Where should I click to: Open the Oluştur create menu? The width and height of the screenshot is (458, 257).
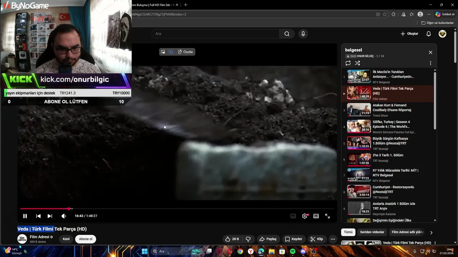click(409, 34)
